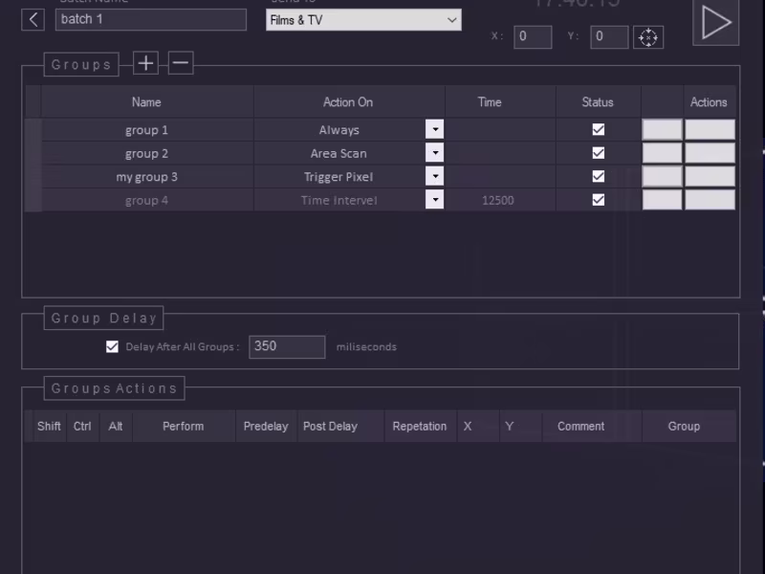Toggle the Status checkbox for group 2

click(599, 153)
